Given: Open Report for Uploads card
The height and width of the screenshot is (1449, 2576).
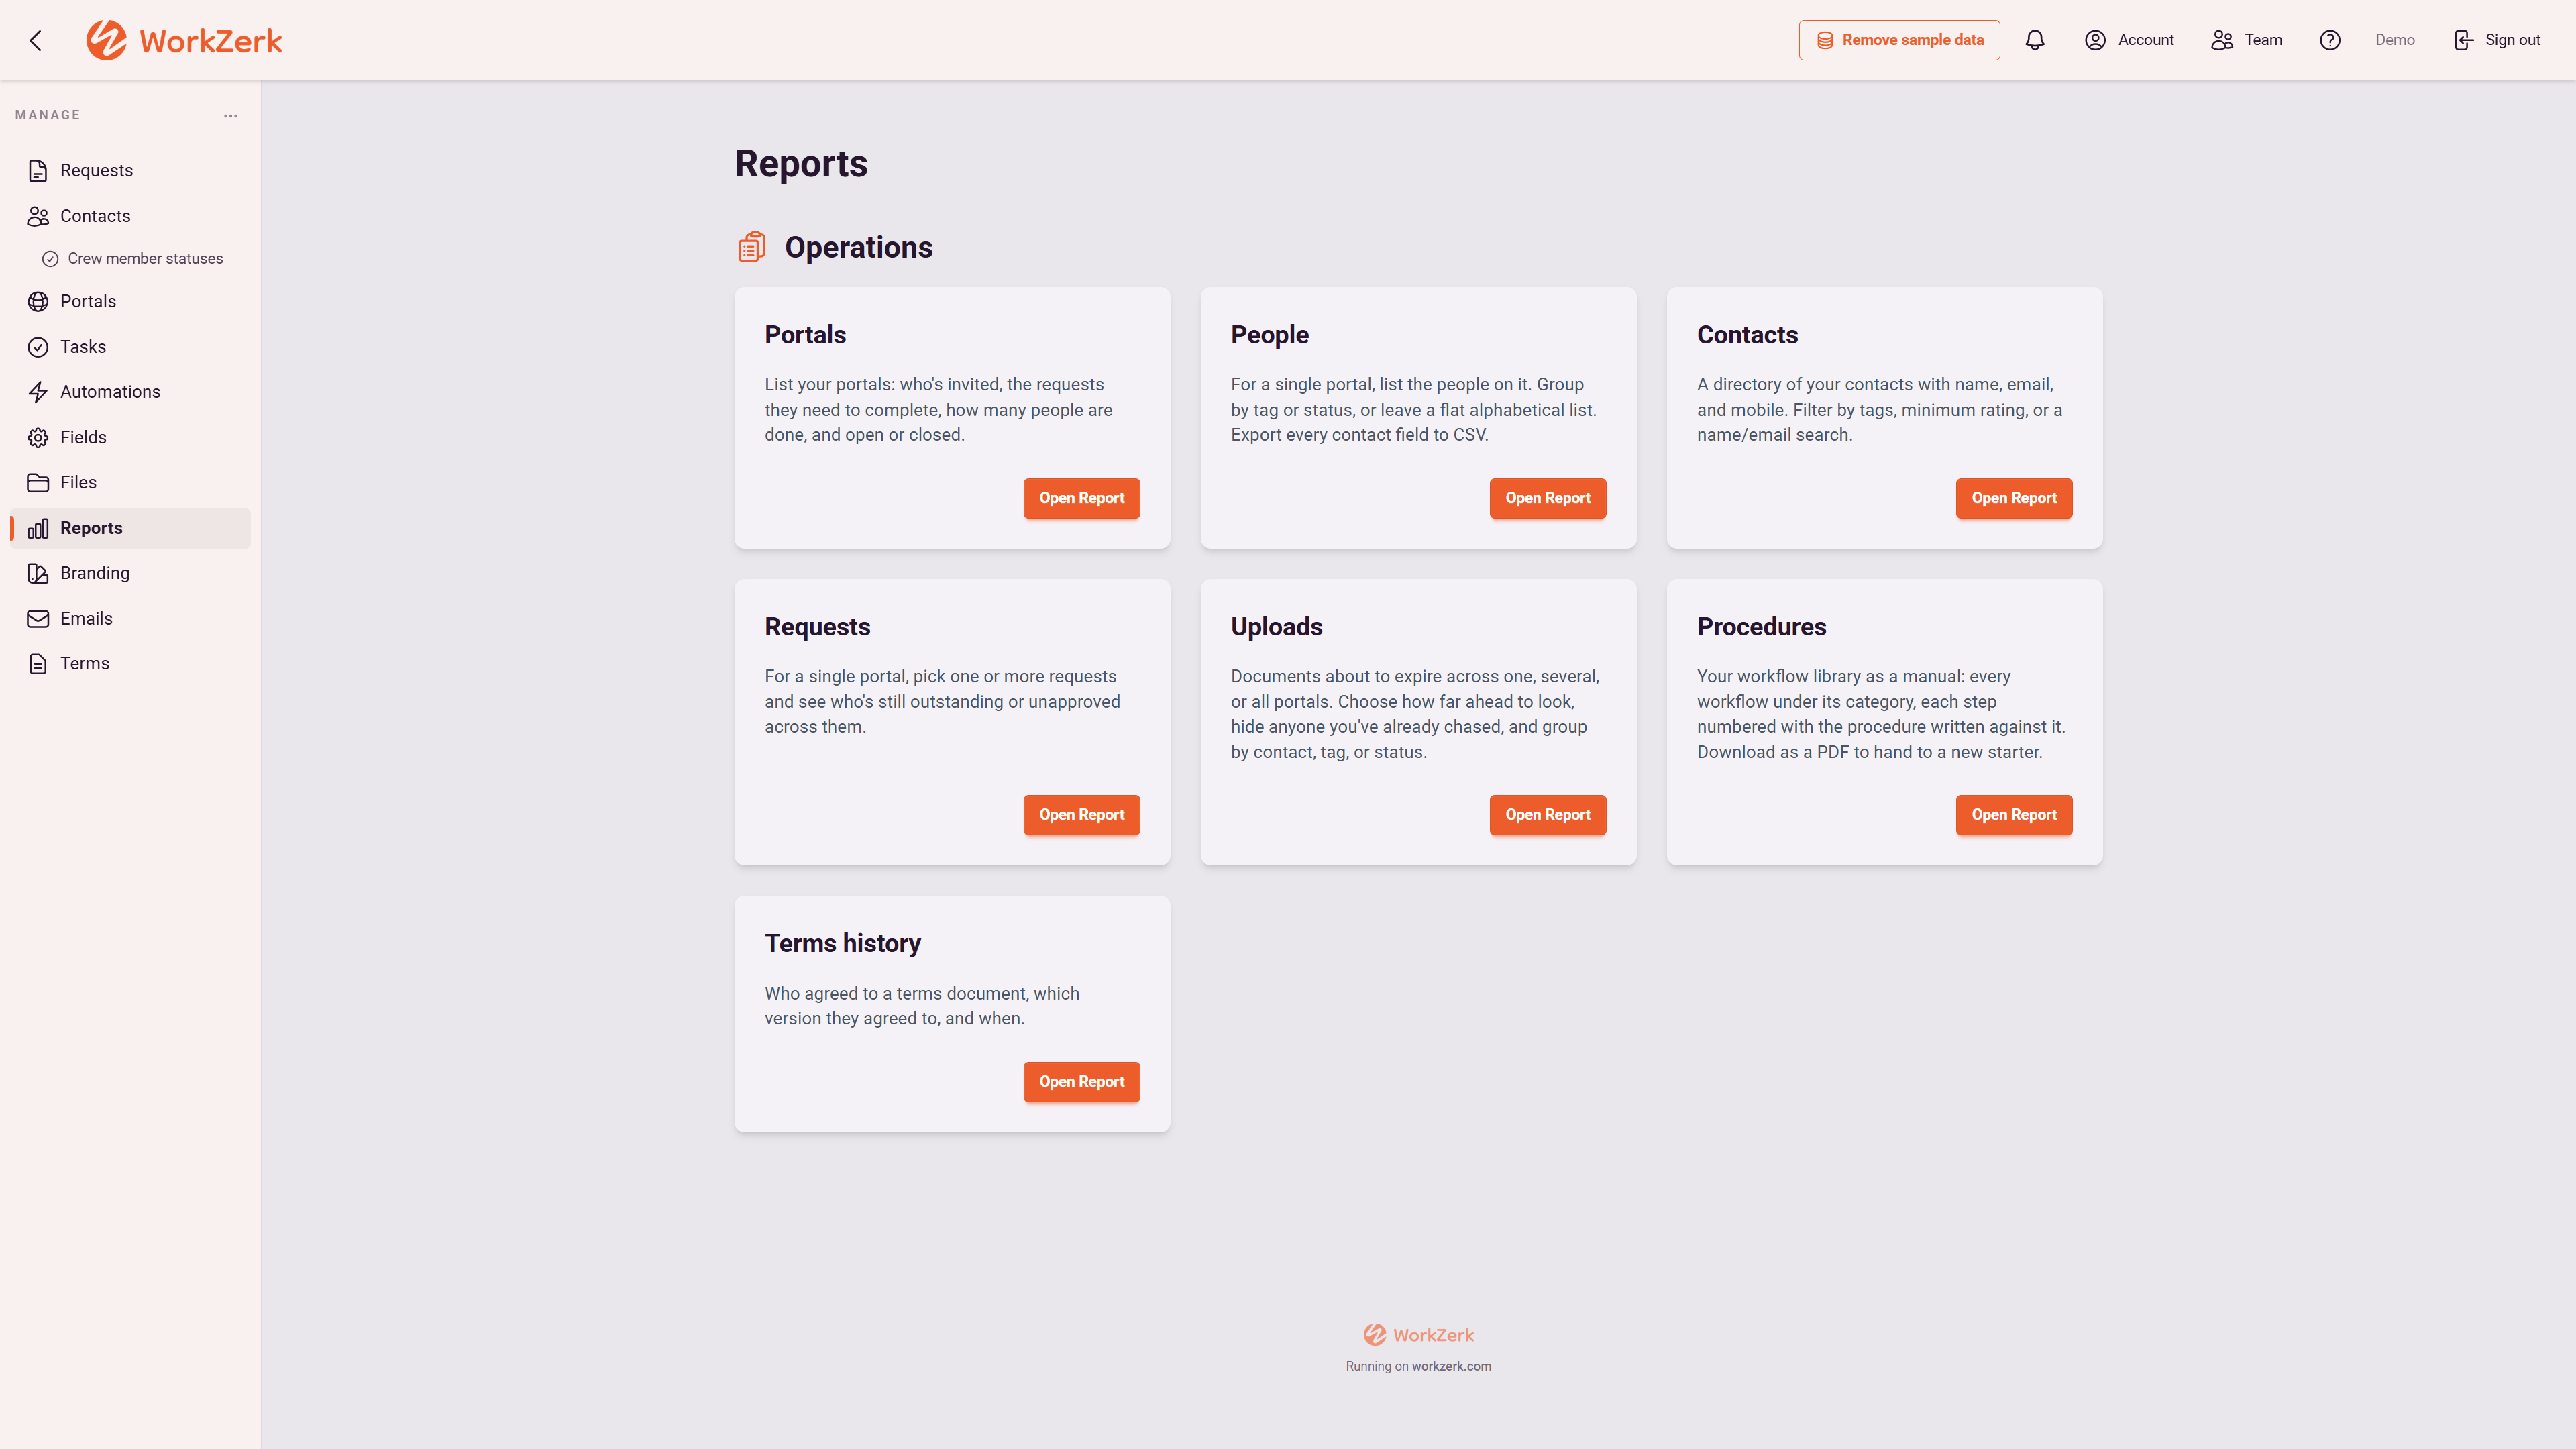Looking at the screenshot, I should click(x=1547, y=815).
